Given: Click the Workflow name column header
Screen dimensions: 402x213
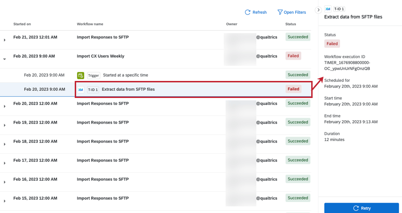Looking at the screenshot, I should 90,24.
